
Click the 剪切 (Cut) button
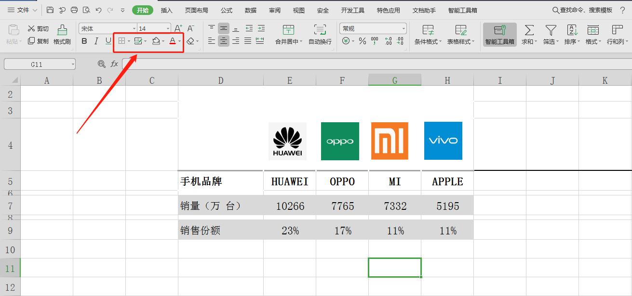pos(38,29)
